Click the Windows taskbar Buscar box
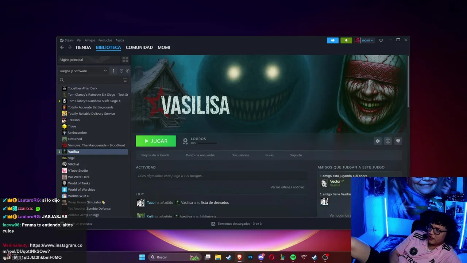This screenshot has width=467, height=263. (x=175, y=257)
